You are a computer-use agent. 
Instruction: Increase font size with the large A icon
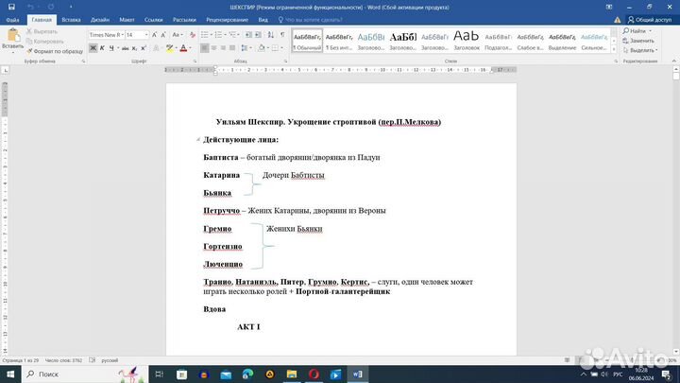point(154,35)
